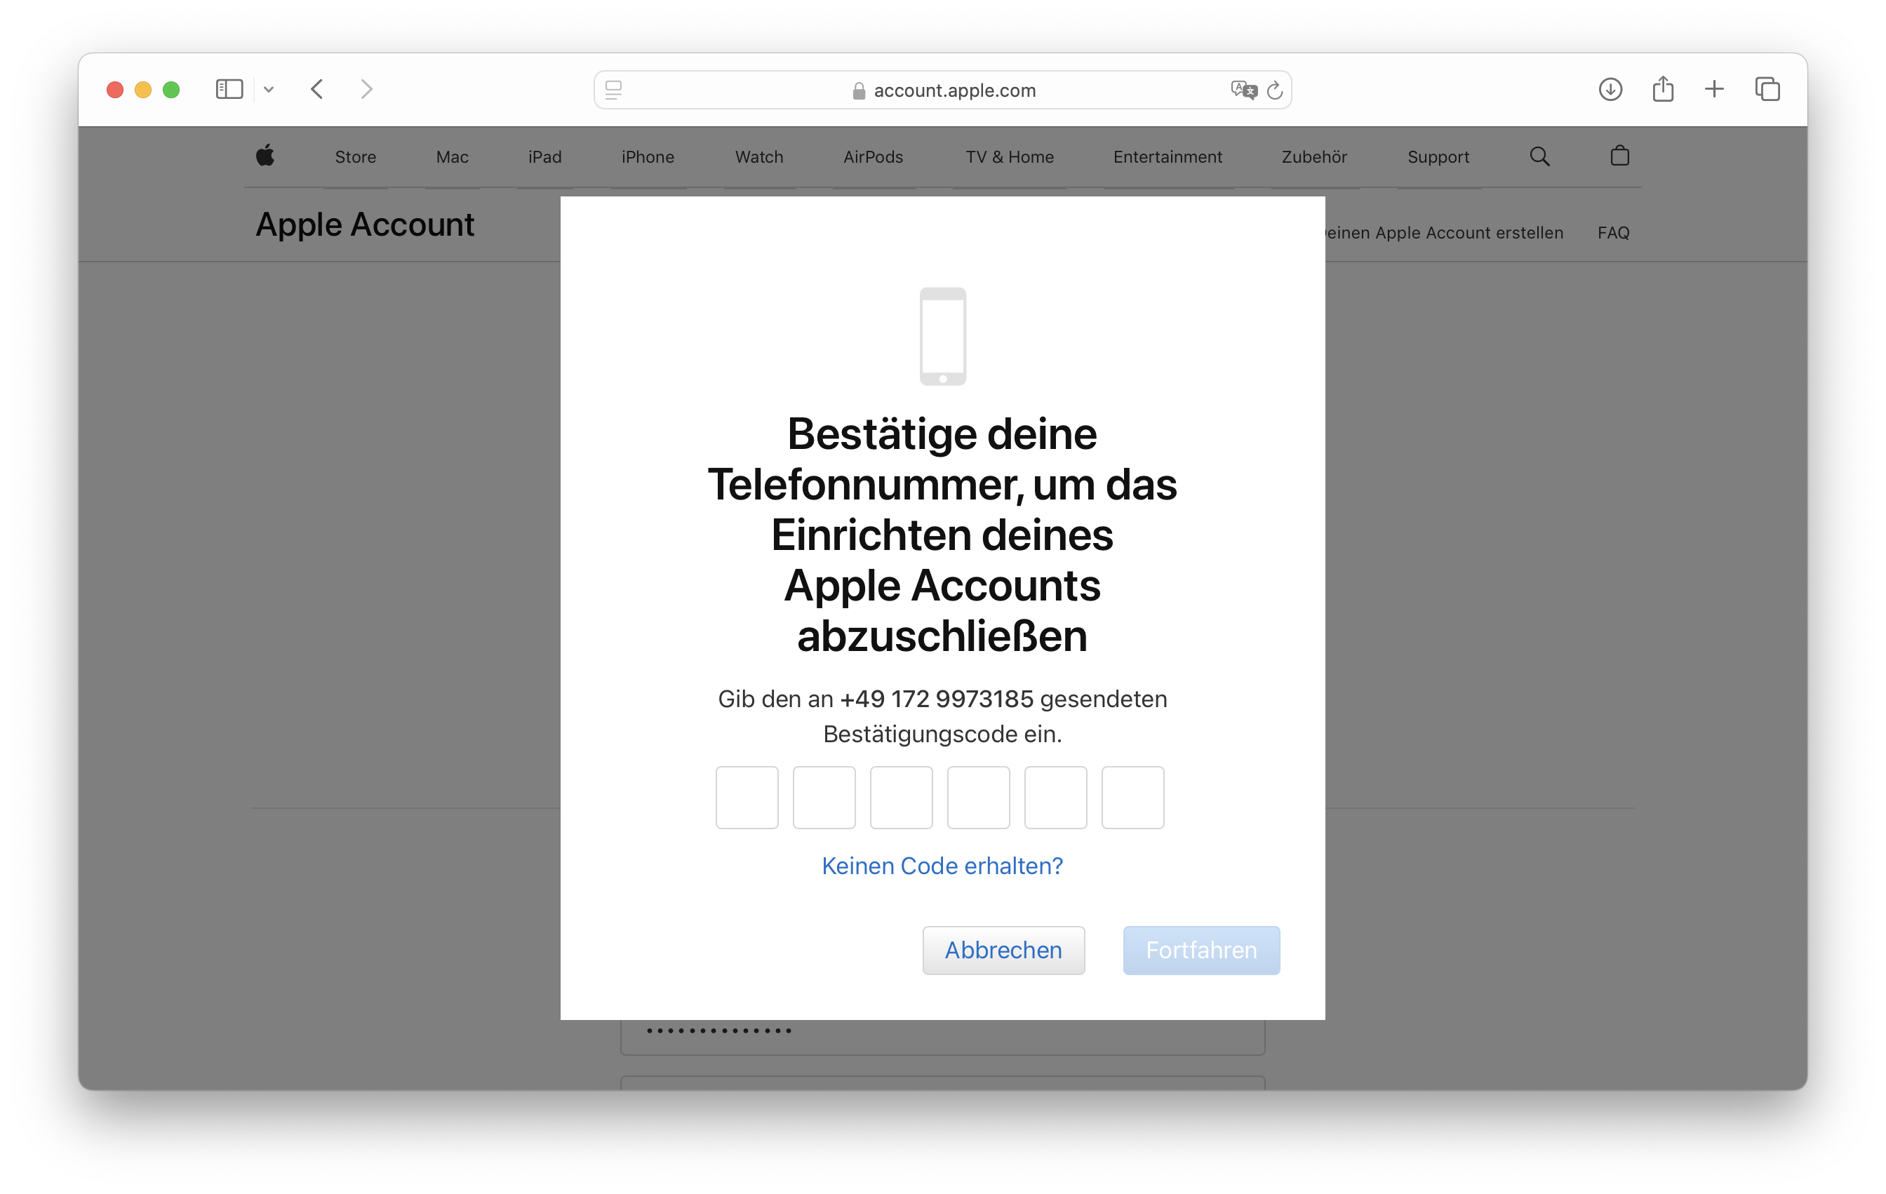Select the Support menu item

[x=1435, y=154]
